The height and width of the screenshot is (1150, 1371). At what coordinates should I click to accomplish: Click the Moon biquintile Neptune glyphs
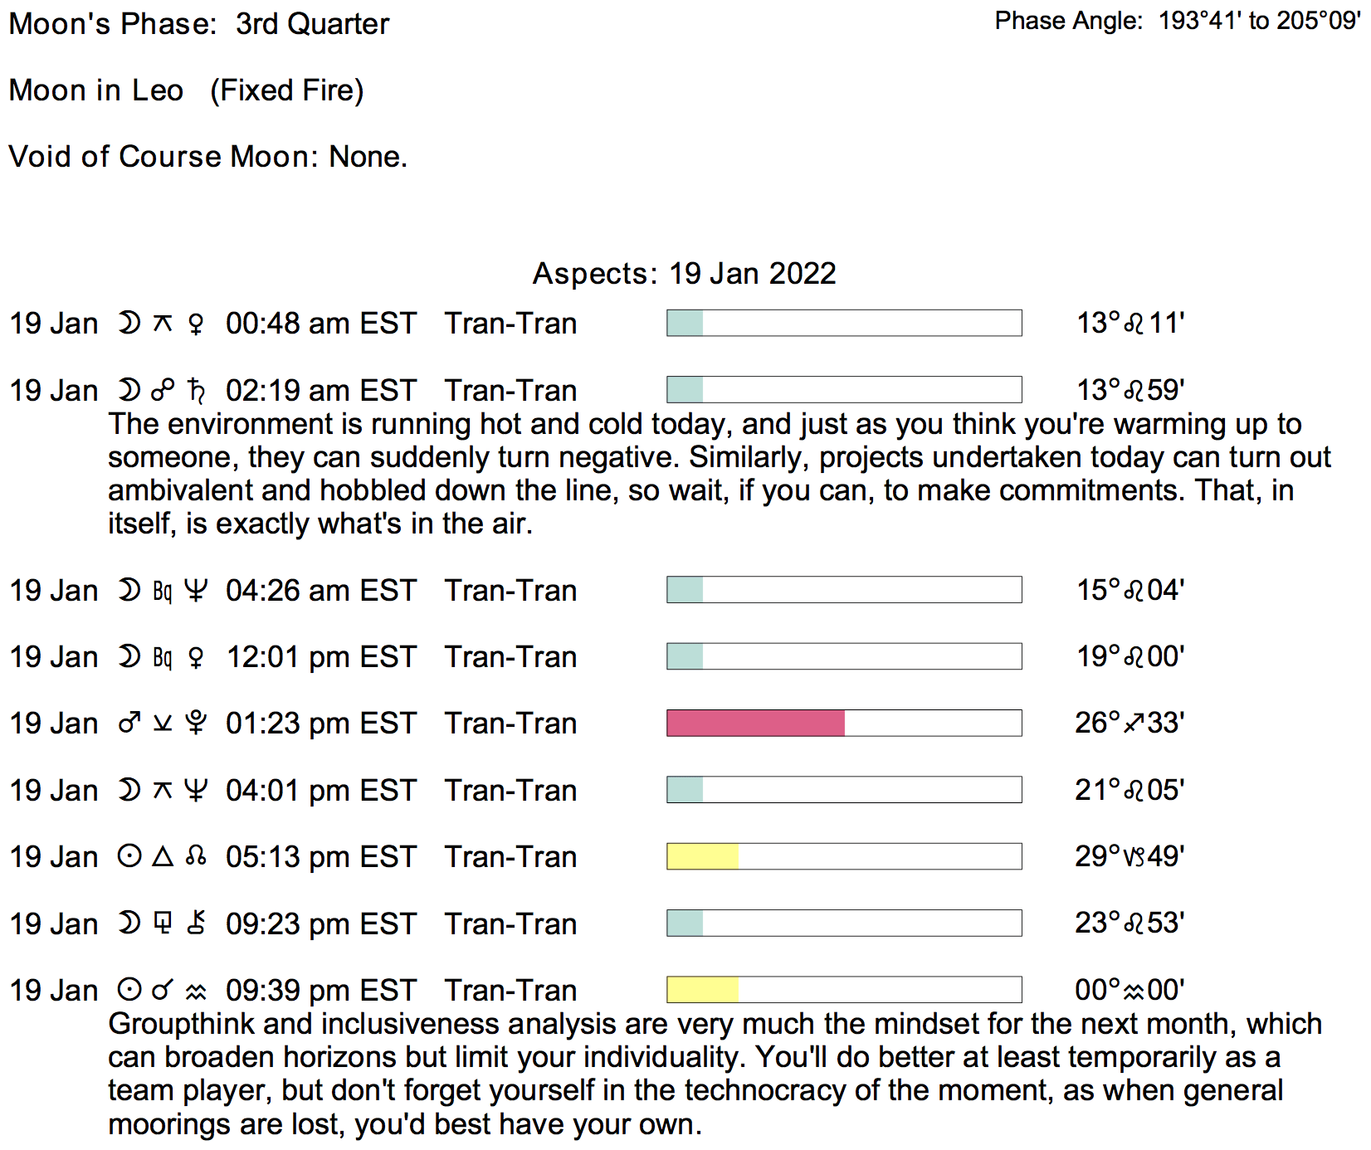(x=162, y=590)
